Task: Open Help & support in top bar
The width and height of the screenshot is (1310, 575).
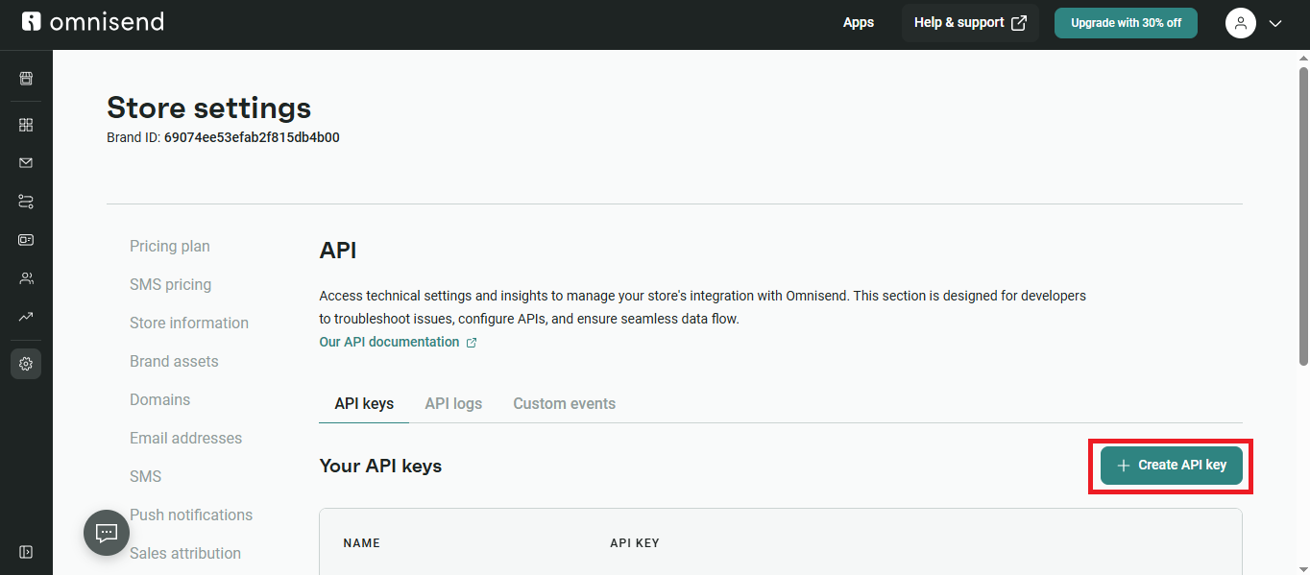Action: point(970,23)
